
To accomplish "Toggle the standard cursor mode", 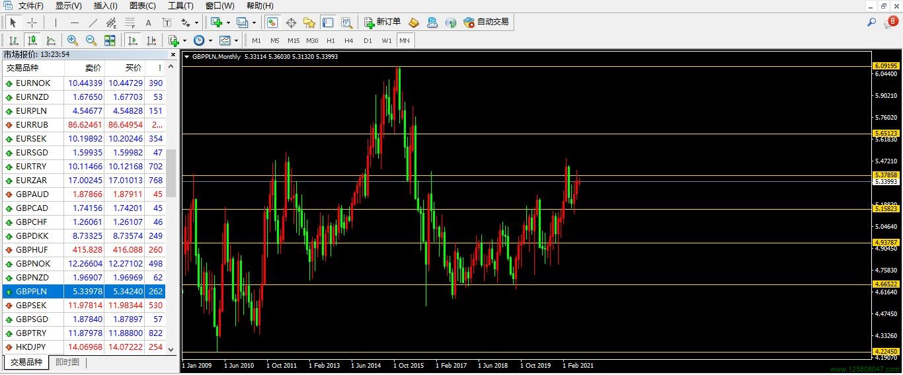I will click(x=13, y=22).
